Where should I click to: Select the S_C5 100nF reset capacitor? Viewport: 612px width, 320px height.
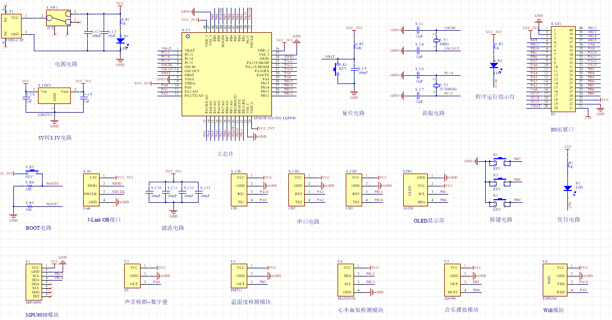coord(354,69)
